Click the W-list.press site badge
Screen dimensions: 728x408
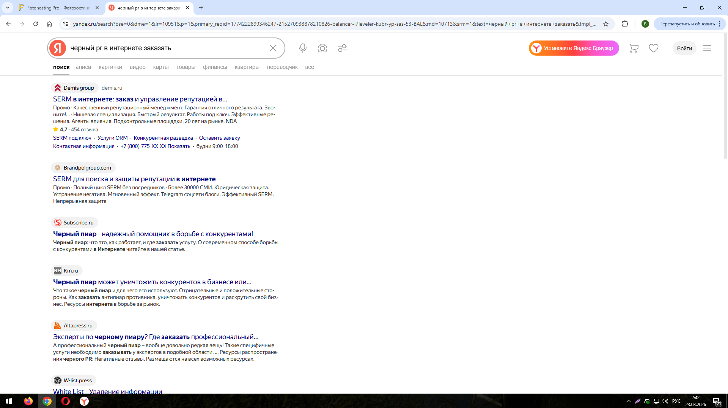point(74,380)
